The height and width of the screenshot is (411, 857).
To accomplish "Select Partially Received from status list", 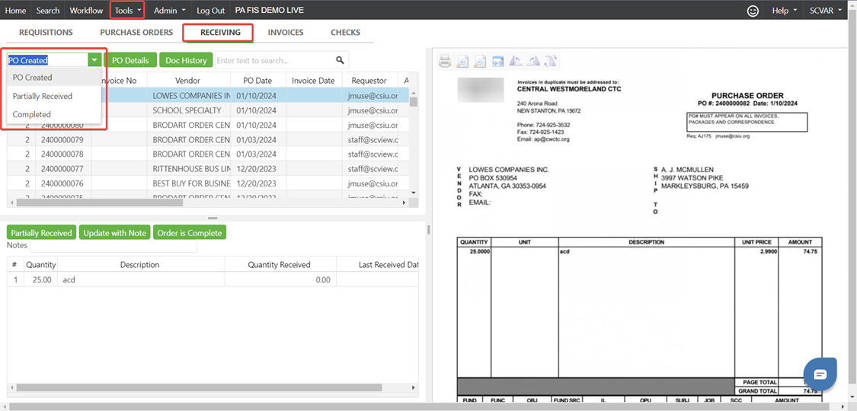I will [x=43, y=96].
